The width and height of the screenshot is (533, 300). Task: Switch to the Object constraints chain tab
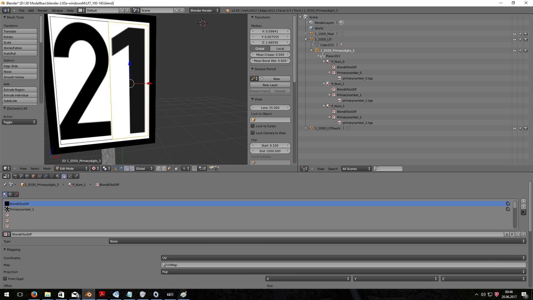click(39, 176)
